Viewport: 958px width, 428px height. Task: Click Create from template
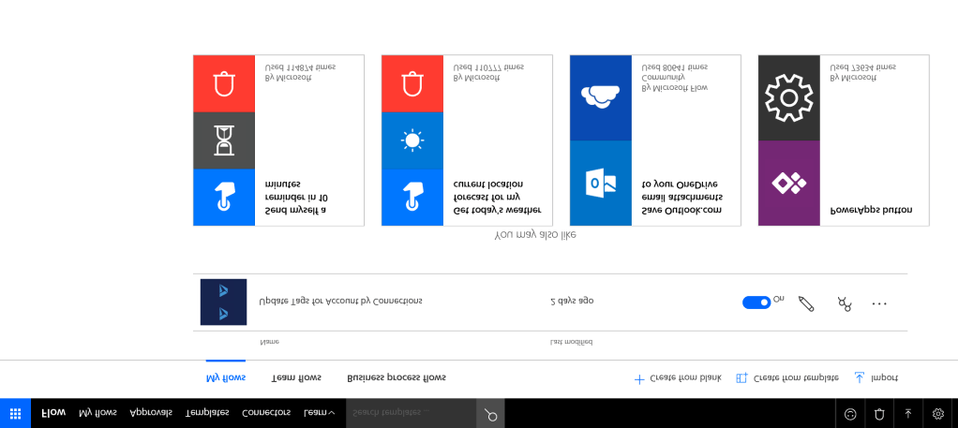tap(787, 377)
